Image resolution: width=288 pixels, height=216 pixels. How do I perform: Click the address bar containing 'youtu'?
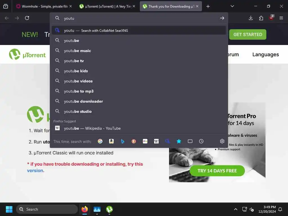point(139,18)
